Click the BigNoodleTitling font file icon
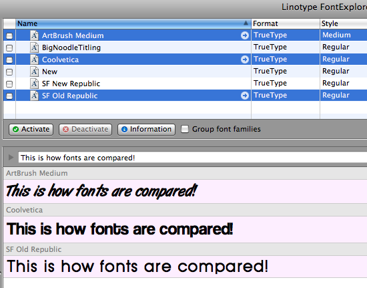Screen dimensions: 367x288 coord(35,47)
